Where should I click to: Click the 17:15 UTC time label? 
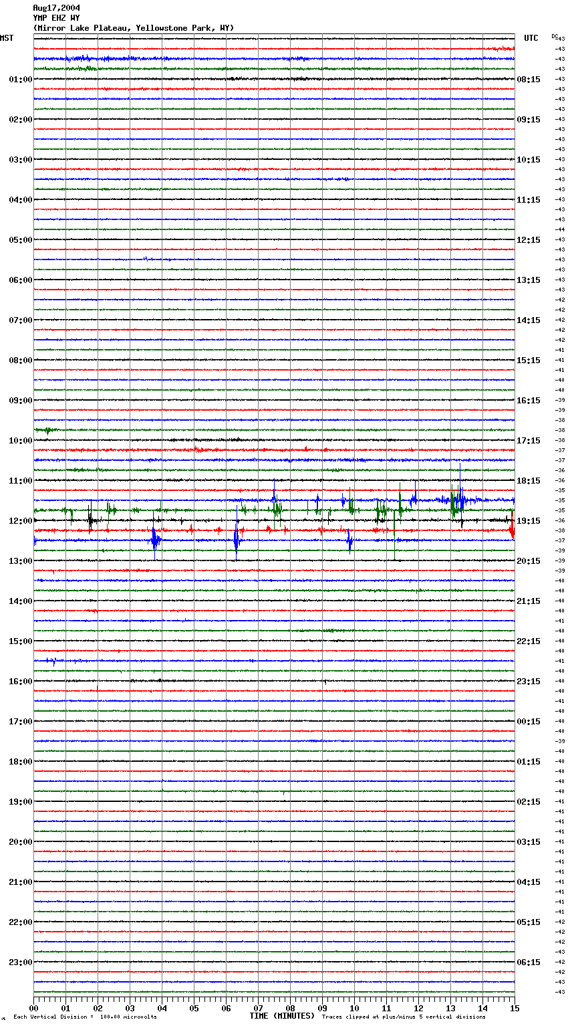(529, 441)
